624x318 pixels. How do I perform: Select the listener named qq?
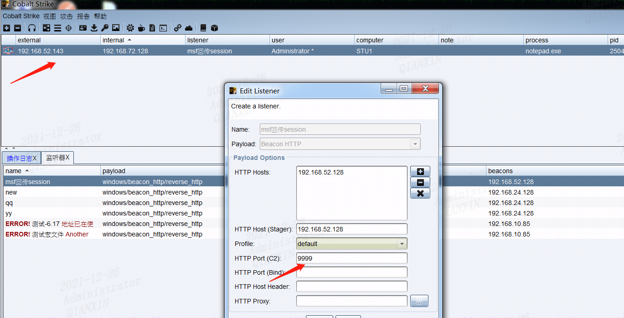pos(114,203)
